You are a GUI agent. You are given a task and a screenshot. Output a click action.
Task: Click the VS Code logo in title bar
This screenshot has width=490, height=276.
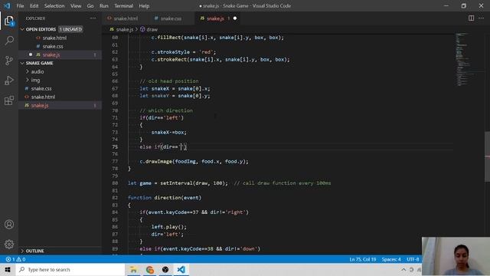7,5
